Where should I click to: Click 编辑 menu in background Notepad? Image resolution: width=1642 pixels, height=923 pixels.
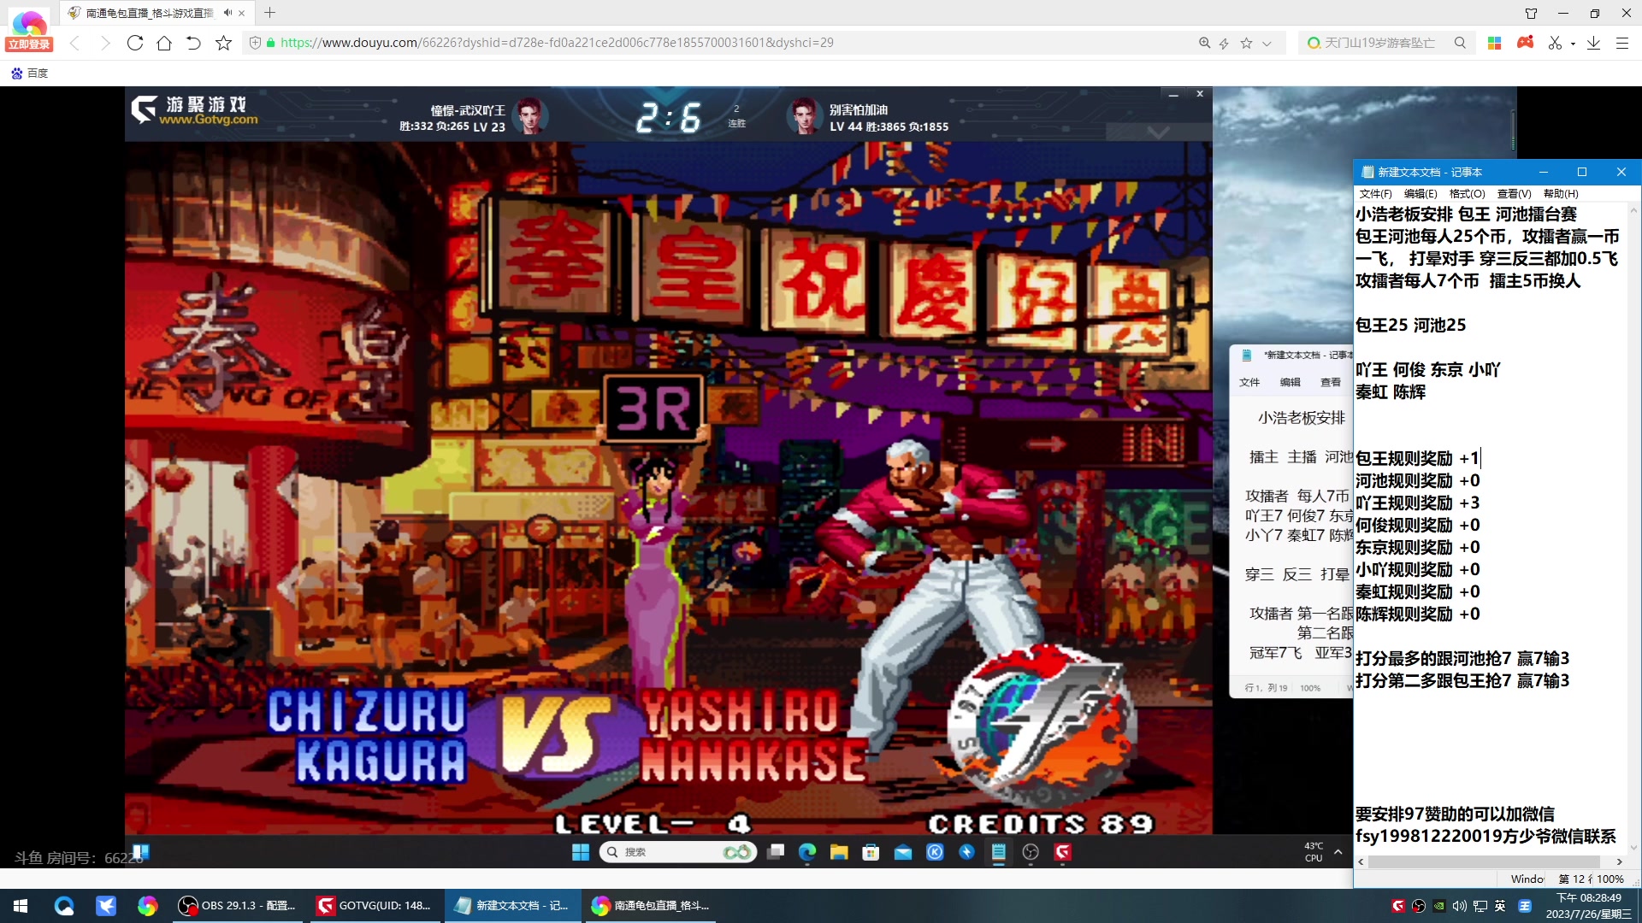click(1290, 382)
